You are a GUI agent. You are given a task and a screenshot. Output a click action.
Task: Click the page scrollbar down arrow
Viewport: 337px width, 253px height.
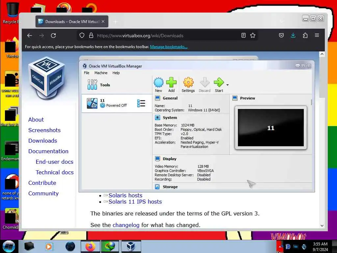322,225
